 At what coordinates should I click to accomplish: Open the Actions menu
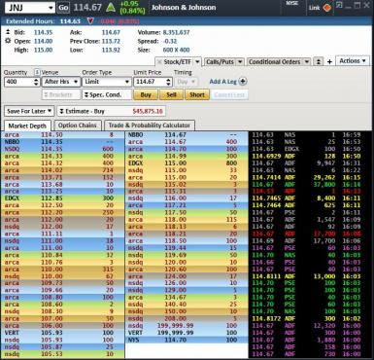[x=353, y=61]
